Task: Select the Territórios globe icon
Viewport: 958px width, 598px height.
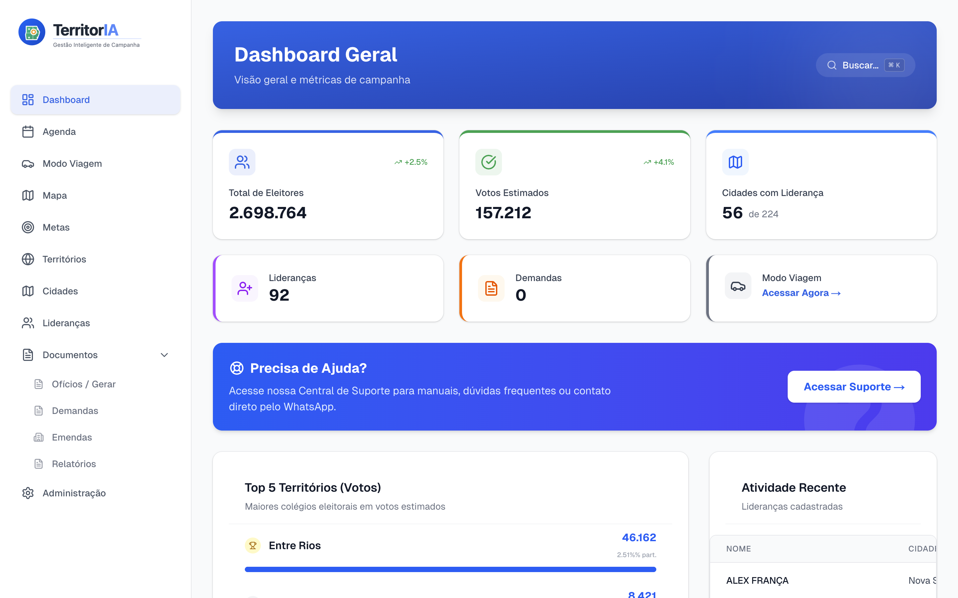Action: [28, 259]
